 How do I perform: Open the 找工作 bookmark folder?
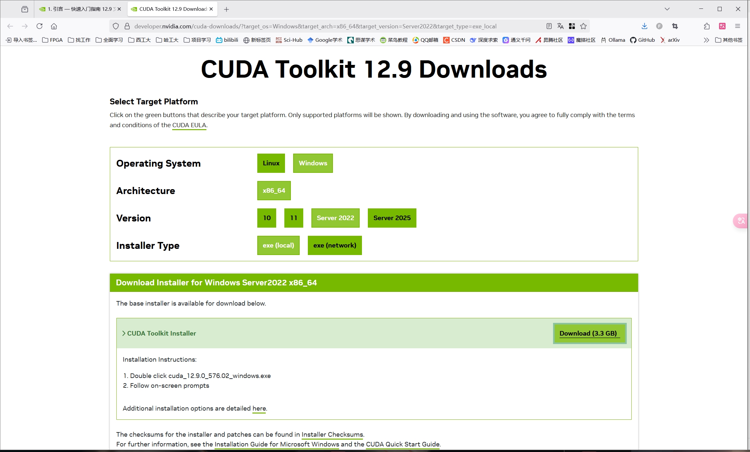79,40
